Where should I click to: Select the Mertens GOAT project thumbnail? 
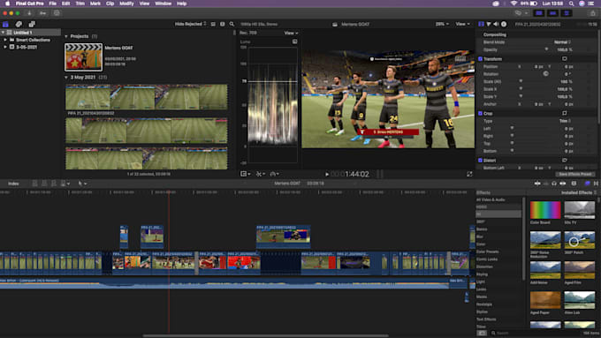84,57
